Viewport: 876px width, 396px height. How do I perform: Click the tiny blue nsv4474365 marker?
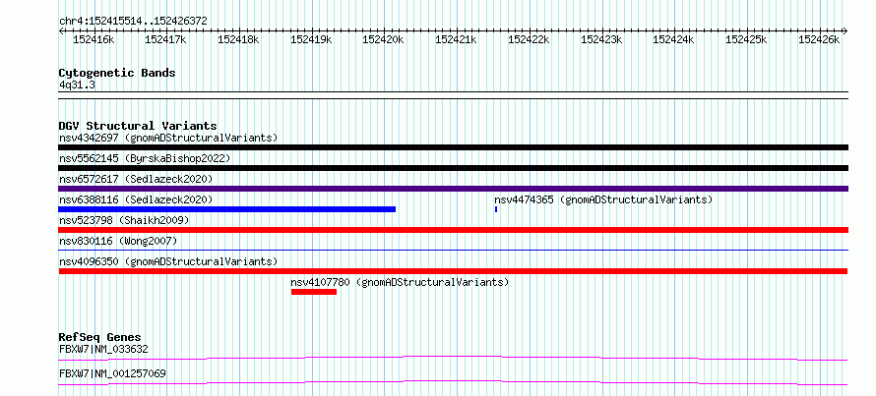495,209
